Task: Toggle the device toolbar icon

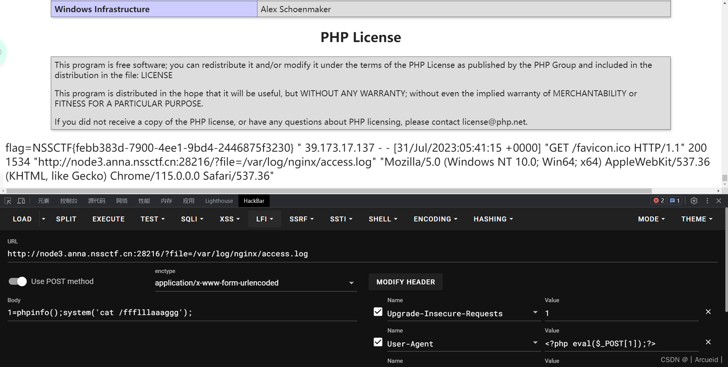Action: click(21, 201)
